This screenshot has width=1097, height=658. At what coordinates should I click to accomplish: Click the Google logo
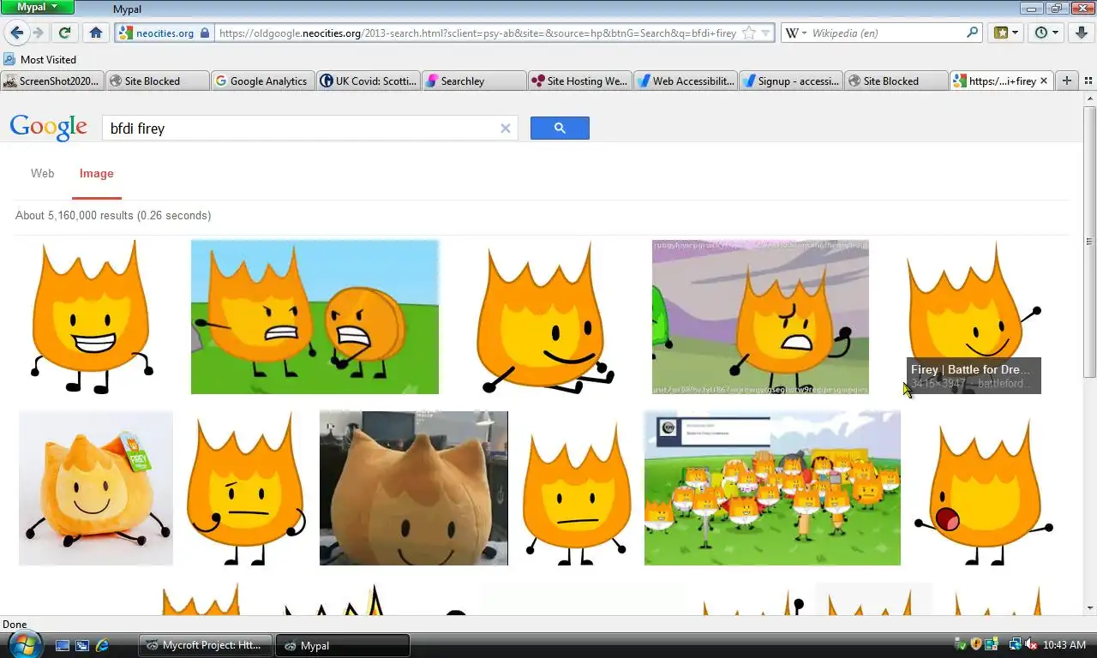pyautogui.click(x=48, y=128)
